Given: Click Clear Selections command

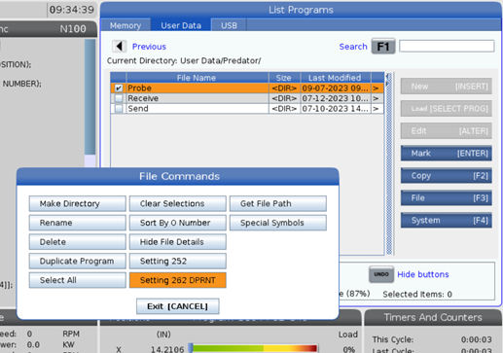Looking at the screenshot, I should click(178, 203).
